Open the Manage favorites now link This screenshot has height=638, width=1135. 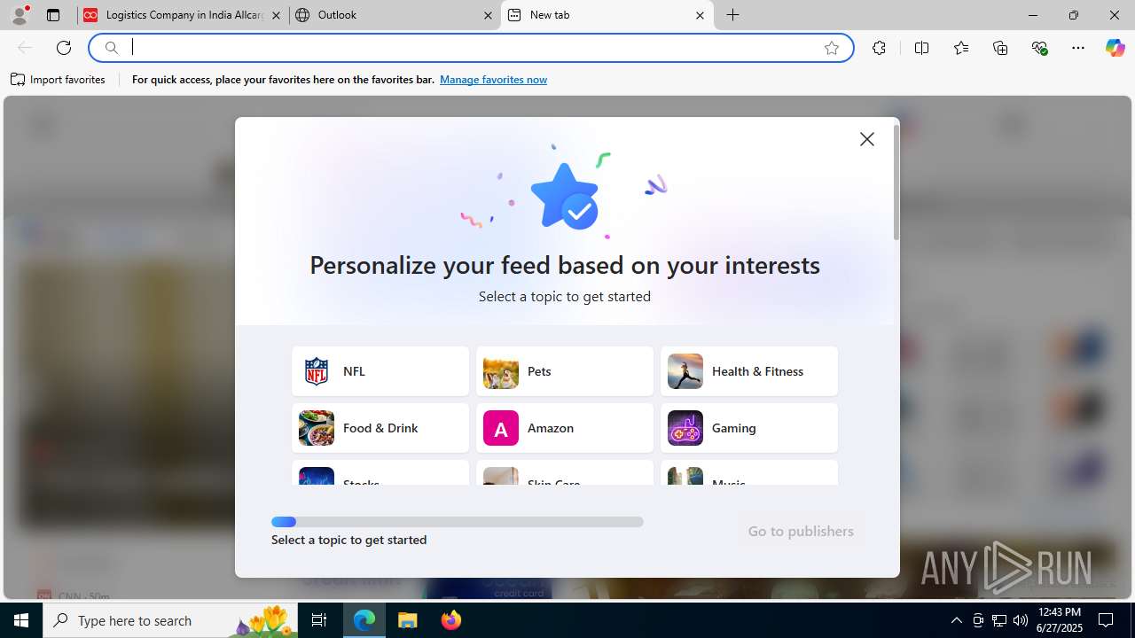[x=493, y=80]
